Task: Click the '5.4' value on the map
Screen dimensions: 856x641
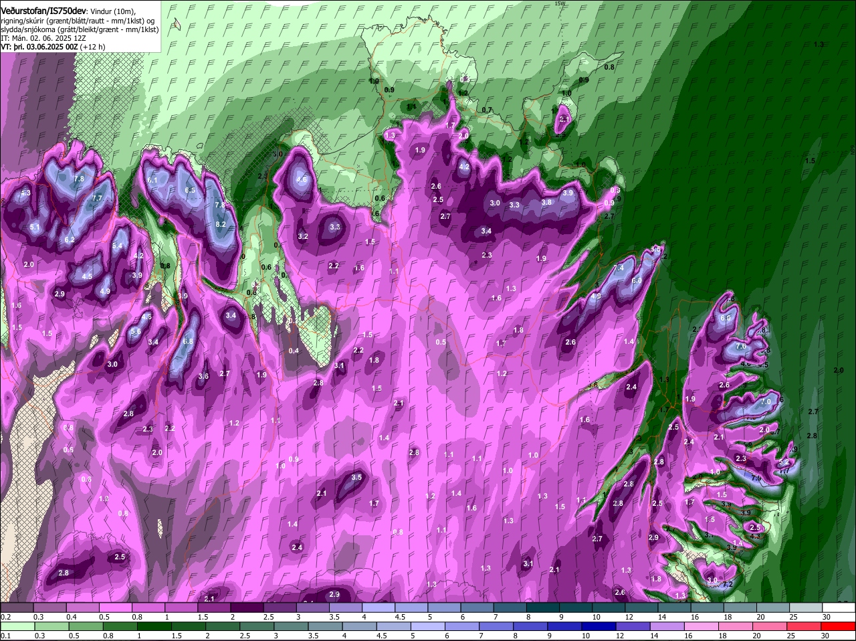Action: click(117, 246)
